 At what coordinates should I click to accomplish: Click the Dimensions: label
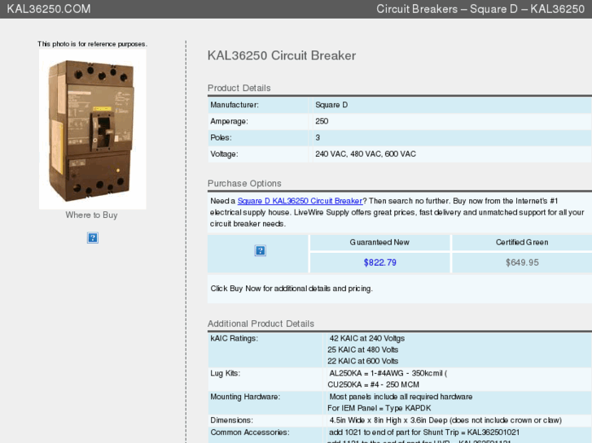pos(231,420)
